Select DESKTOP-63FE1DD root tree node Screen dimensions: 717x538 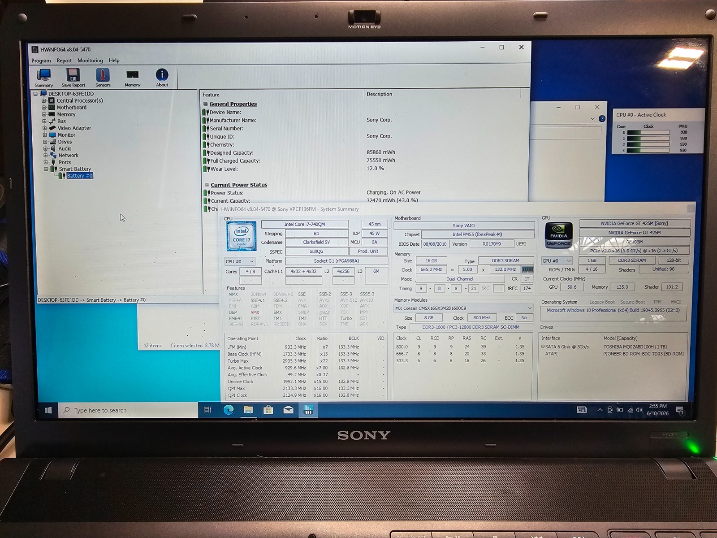tap(71, 94)
